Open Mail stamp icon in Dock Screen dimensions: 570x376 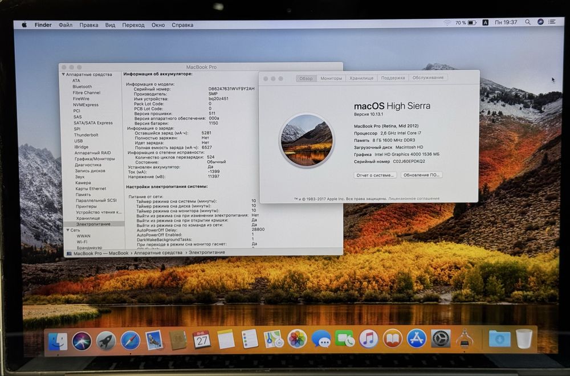(154, 341)
